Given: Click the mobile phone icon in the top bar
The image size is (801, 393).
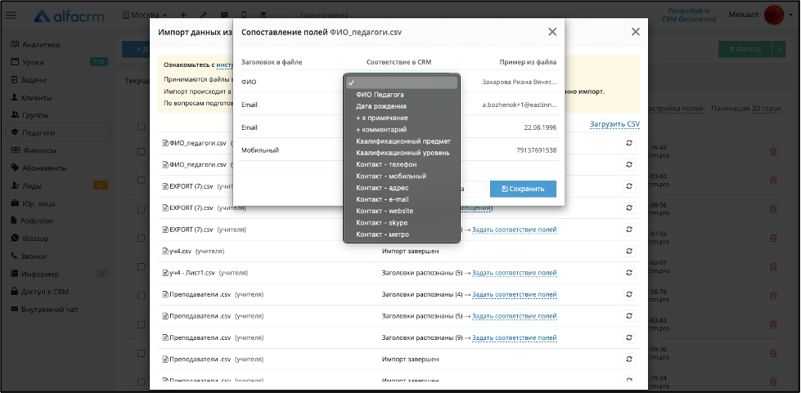Looking at the screenshot, I should (244, 16).
